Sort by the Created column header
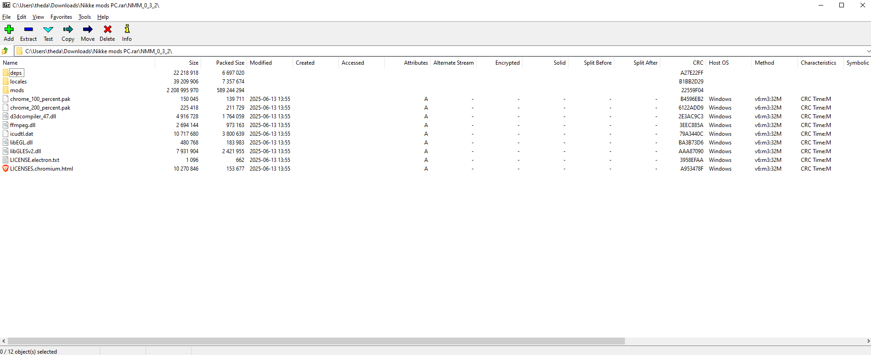Image resolution: width=871 pixels, height=355 pixels. point(316,63)
